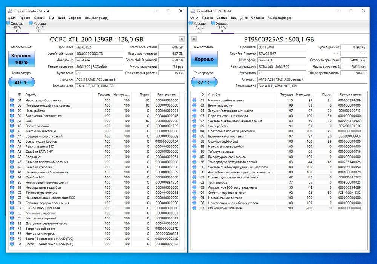Click the 37 °C temperature indicator
Image resolution: width=377 pixels, height=264 pixels.
pyautogui.click(x=204, y=83)
